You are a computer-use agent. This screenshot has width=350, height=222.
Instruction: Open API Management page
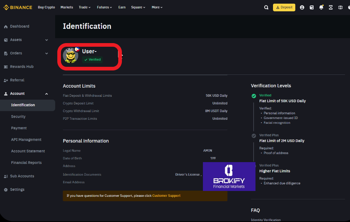click(x=26, y=139)
